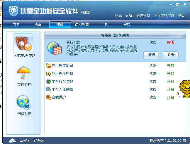The width and height of the screenshot is (190, 144).
Task: Click the 木马行为防御 green circle icon
Action: (x=49, y=81)
